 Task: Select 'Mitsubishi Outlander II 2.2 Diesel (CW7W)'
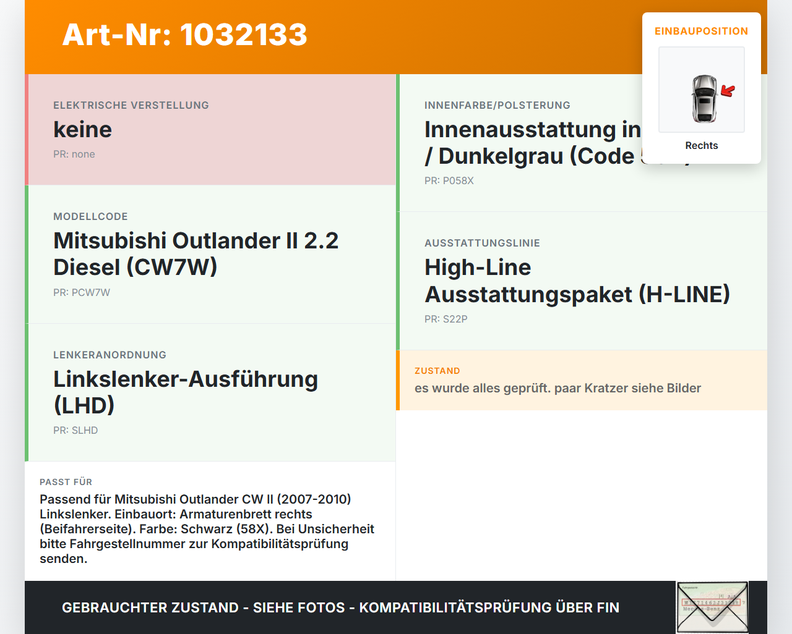point(196,253)
